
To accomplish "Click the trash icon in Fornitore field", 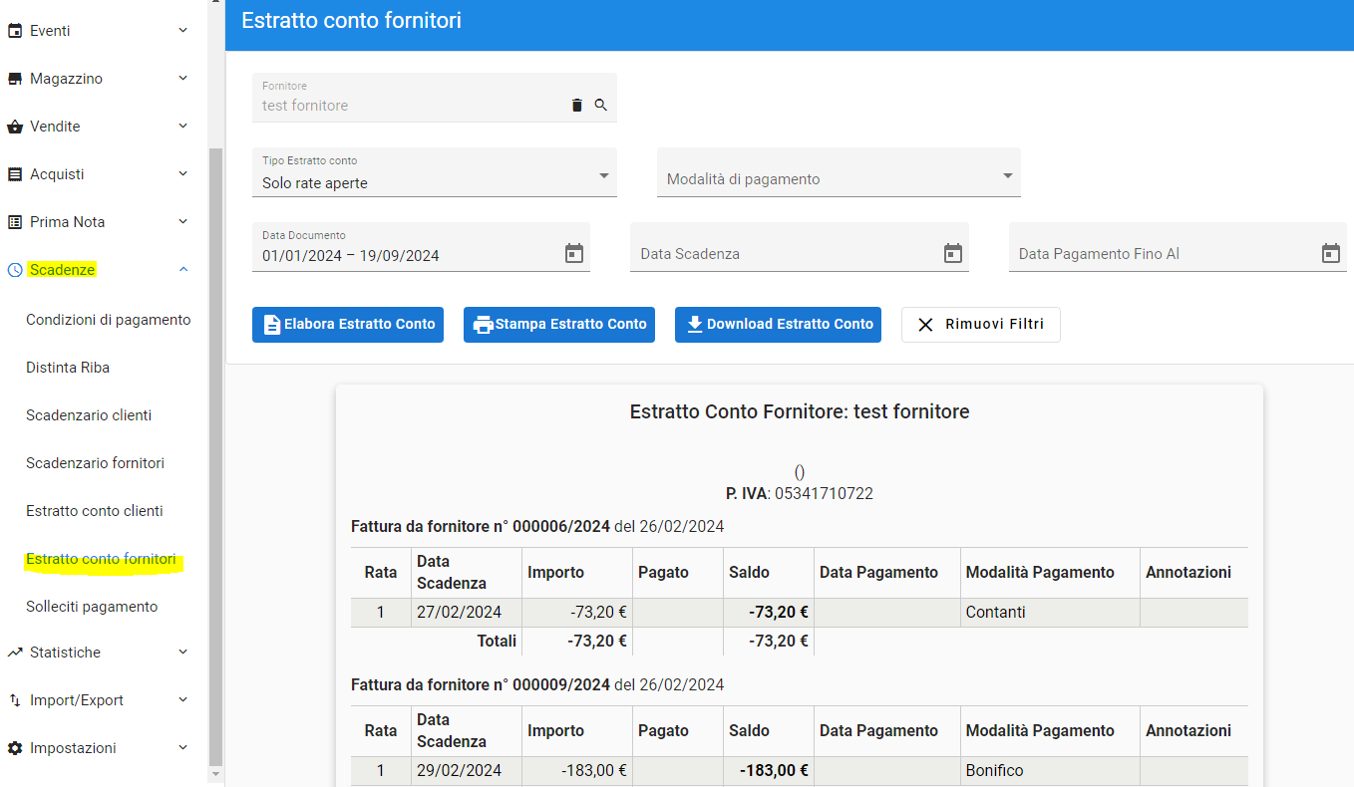I will [576, 105].
